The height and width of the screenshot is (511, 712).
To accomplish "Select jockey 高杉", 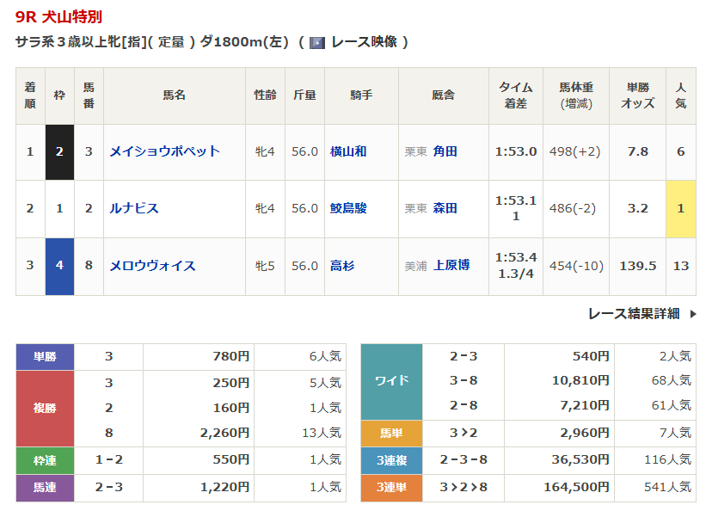I will 342,266.
